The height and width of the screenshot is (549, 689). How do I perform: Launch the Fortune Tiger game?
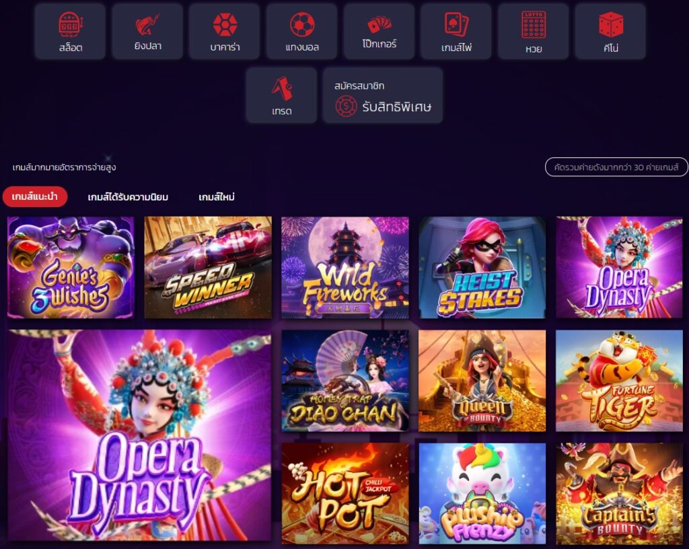coord(619,381)
